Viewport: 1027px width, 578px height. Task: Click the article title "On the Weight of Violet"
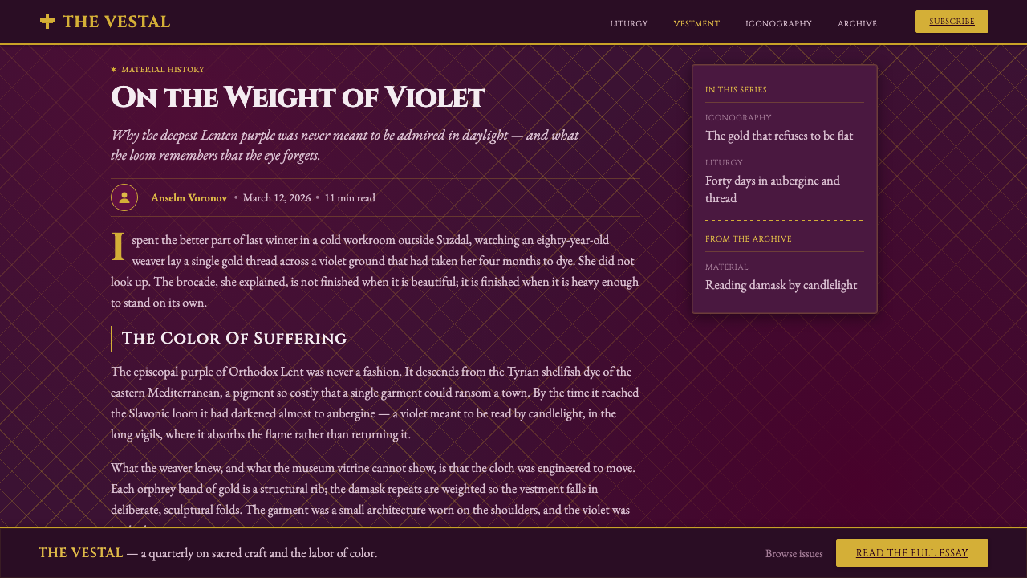pyautogui.click(x=298, y=97)
